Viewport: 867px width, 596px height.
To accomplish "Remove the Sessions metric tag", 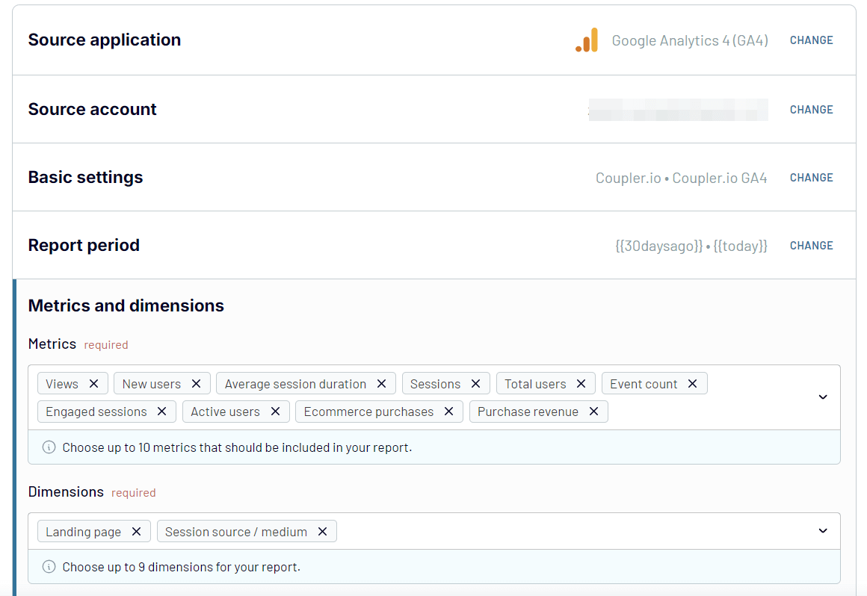I will [475, 384].
